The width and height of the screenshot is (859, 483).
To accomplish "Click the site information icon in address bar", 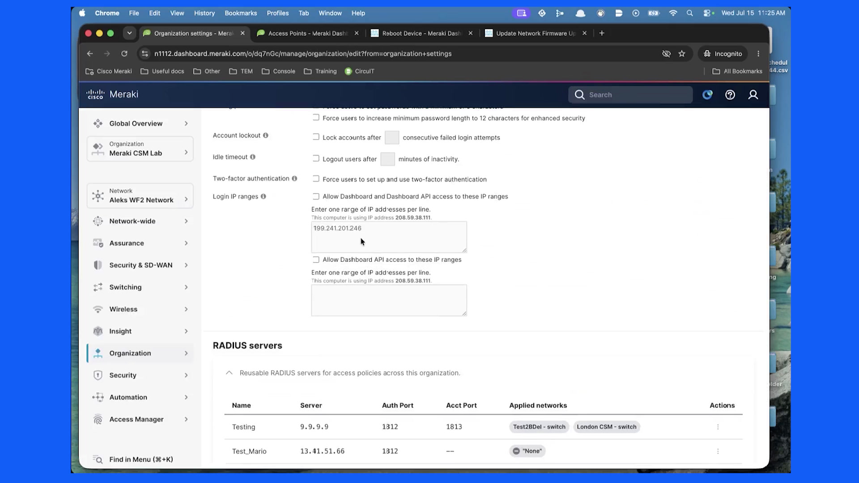I will click(145, 54).
